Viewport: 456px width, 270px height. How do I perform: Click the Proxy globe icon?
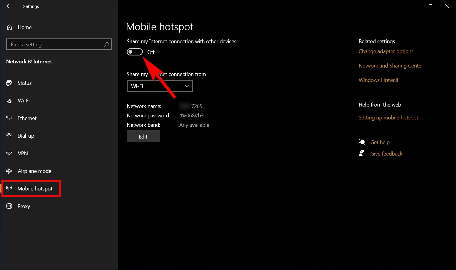pos(9,206)
